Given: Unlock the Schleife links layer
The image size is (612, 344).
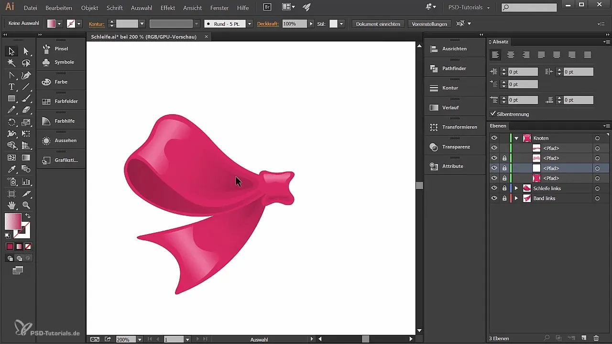Looking at the screenshot, I should coord(504,188).
